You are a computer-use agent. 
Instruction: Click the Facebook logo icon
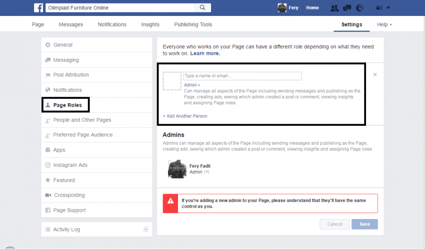pos(38,8)
